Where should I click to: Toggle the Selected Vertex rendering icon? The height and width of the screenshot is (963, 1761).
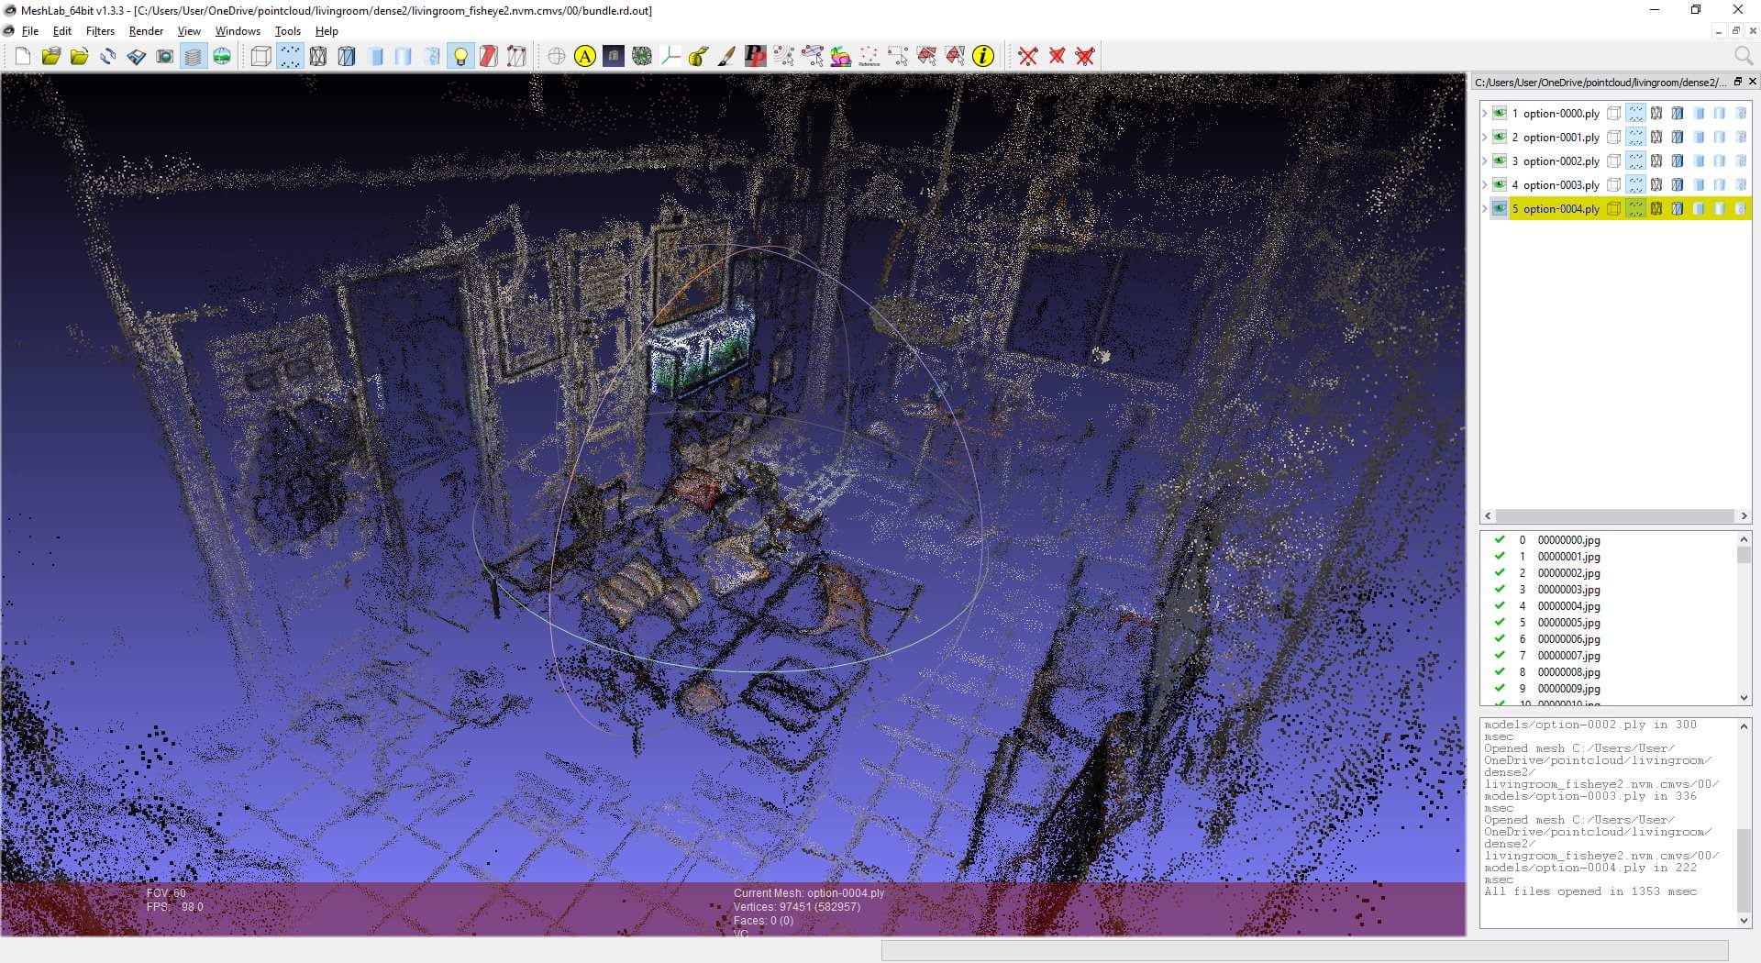coord(517,57)
